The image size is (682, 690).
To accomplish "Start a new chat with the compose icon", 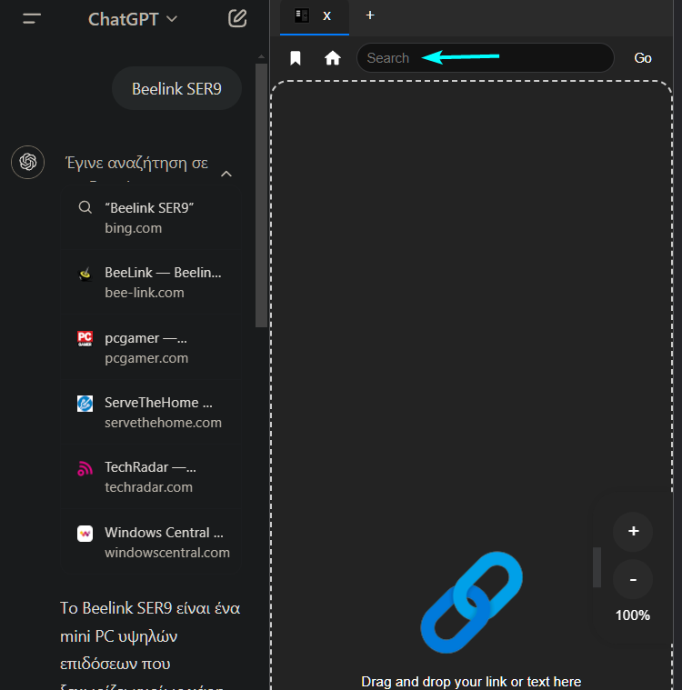I will 237,18.
